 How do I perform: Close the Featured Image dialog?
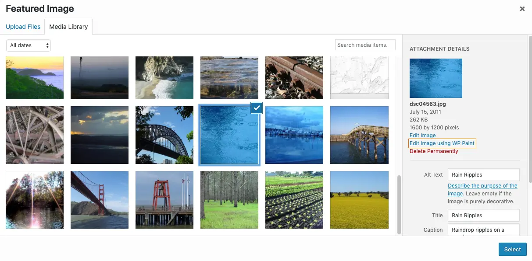pyautogui.click(x=522, y=8)
